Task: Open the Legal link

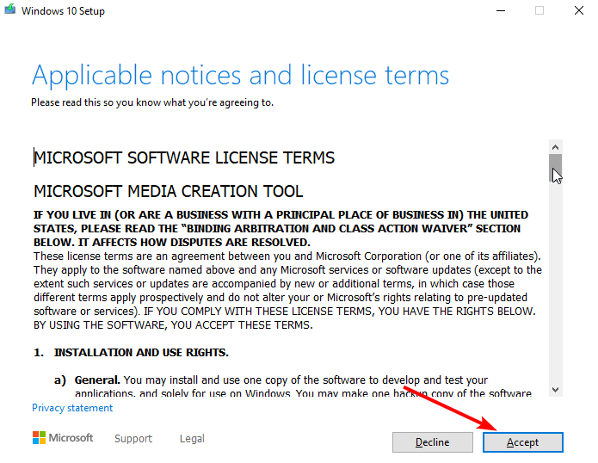Action: (192, 439)
